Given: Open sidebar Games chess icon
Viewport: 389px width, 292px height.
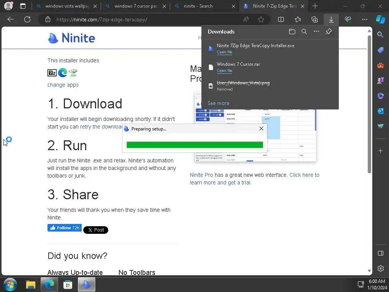Looking at the screenshot, I should coord(380,81).
